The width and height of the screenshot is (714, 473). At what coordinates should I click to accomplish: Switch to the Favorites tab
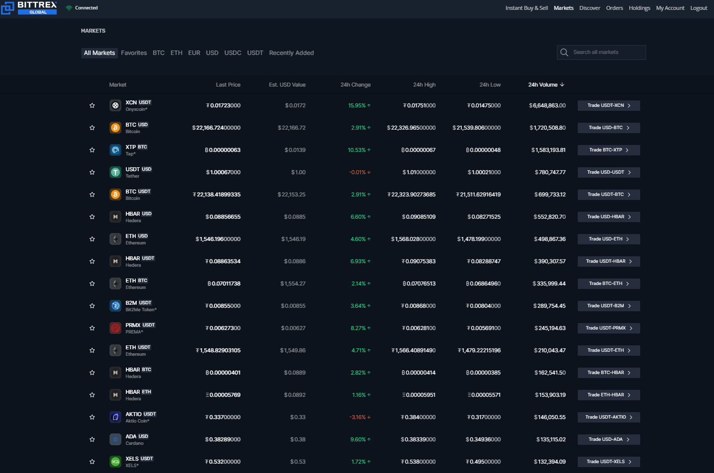[134, 53]
